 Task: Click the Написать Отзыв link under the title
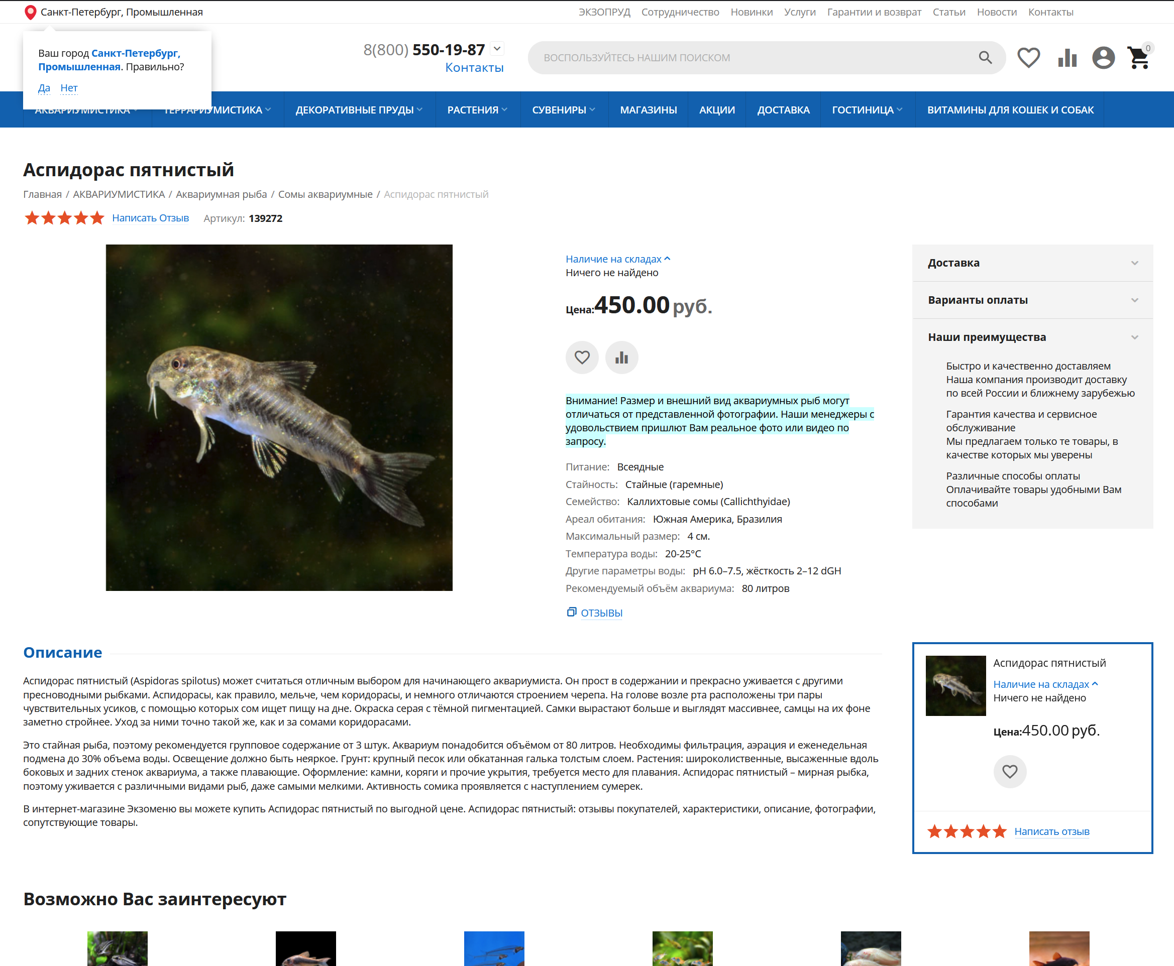tap(150, 218)
